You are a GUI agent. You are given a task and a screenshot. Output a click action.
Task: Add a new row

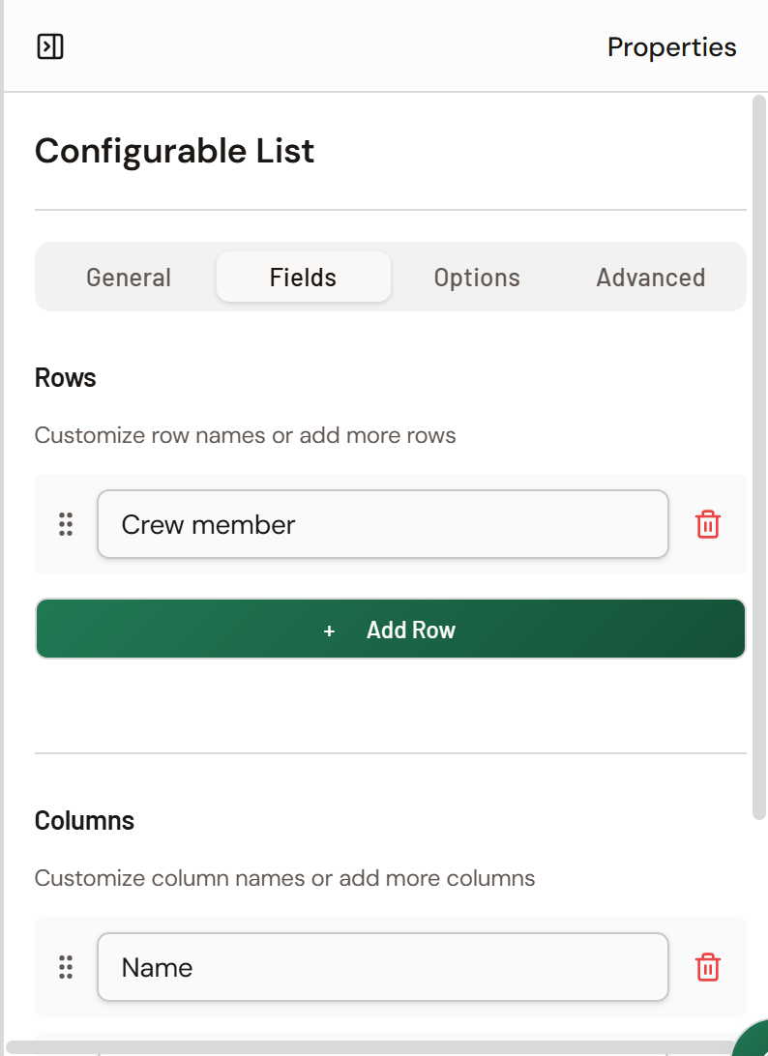click(x=391, y=629)
